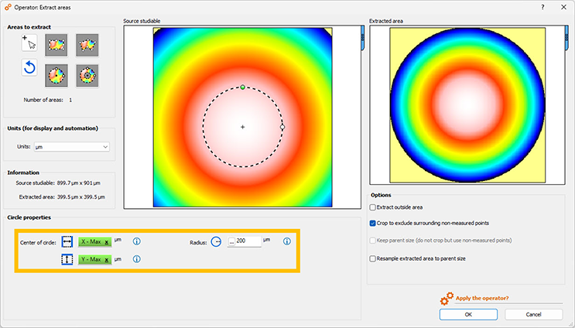575x328 pixels.
Task: Click the blue reset areas arrow
Action: pyautogui.click(x=29, y=68)
